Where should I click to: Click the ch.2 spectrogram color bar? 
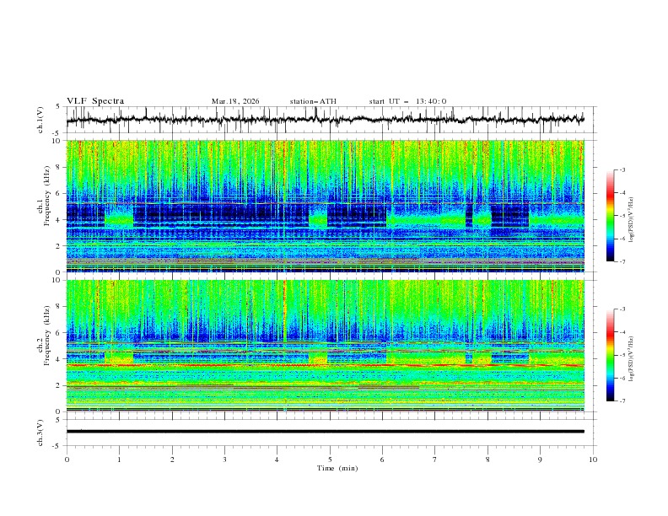pos(611,355)
